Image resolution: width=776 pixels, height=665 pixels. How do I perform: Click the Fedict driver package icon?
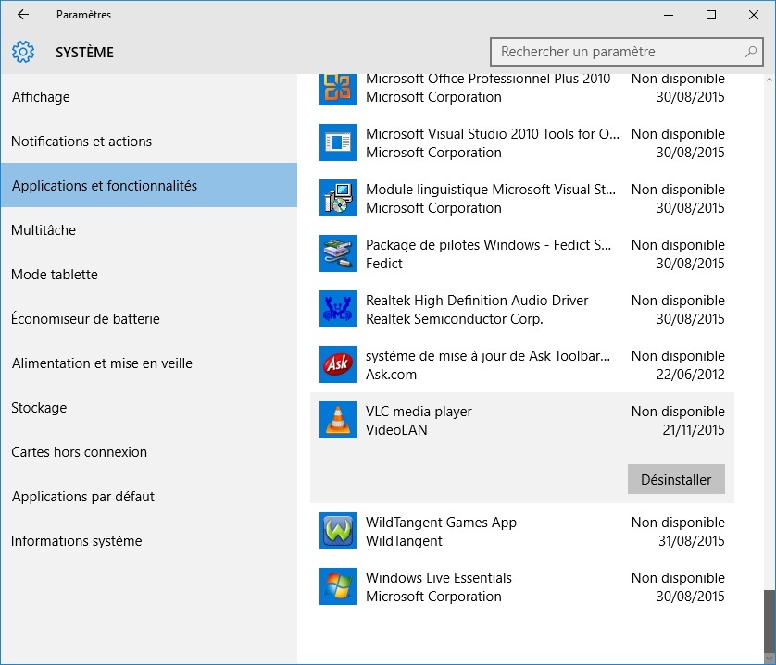[337, 253]
